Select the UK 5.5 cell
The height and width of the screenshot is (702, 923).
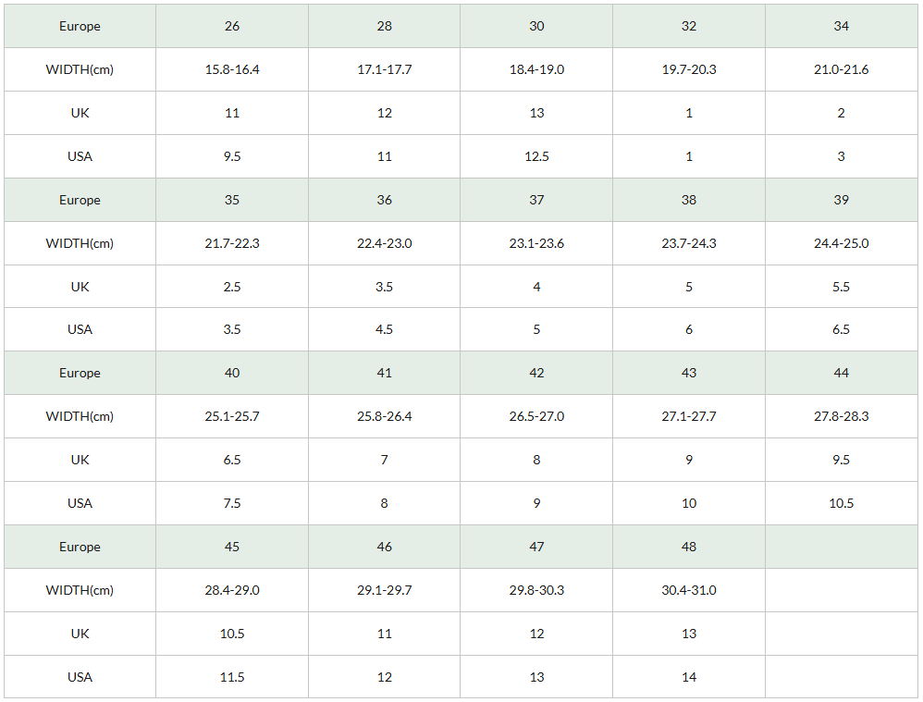pos(842,287)
